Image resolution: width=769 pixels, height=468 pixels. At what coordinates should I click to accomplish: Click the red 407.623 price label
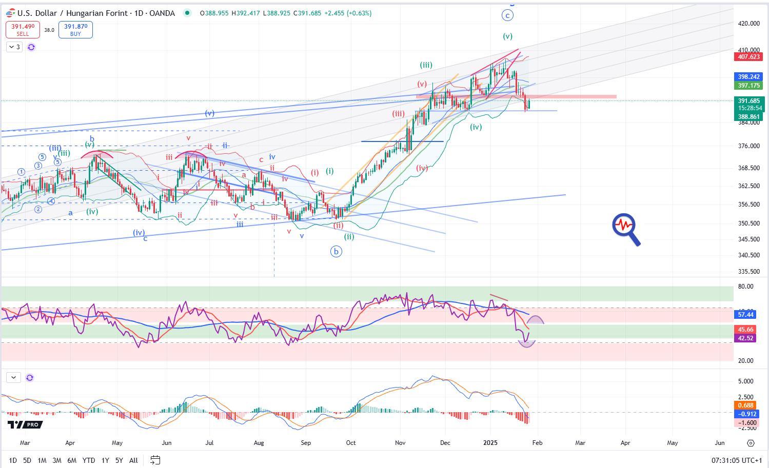click(748, 57)
